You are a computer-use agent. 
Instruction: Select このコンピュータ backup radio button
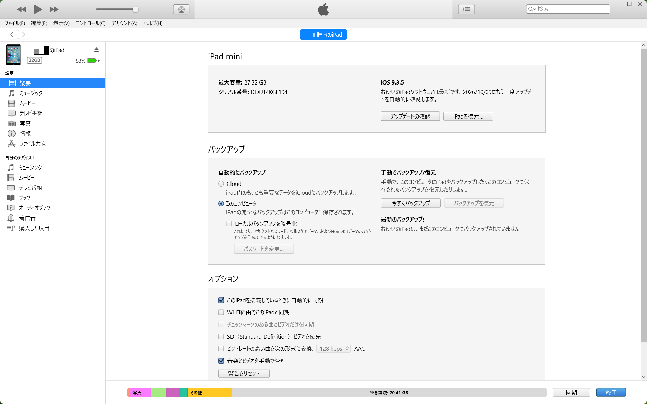[221, 204]
